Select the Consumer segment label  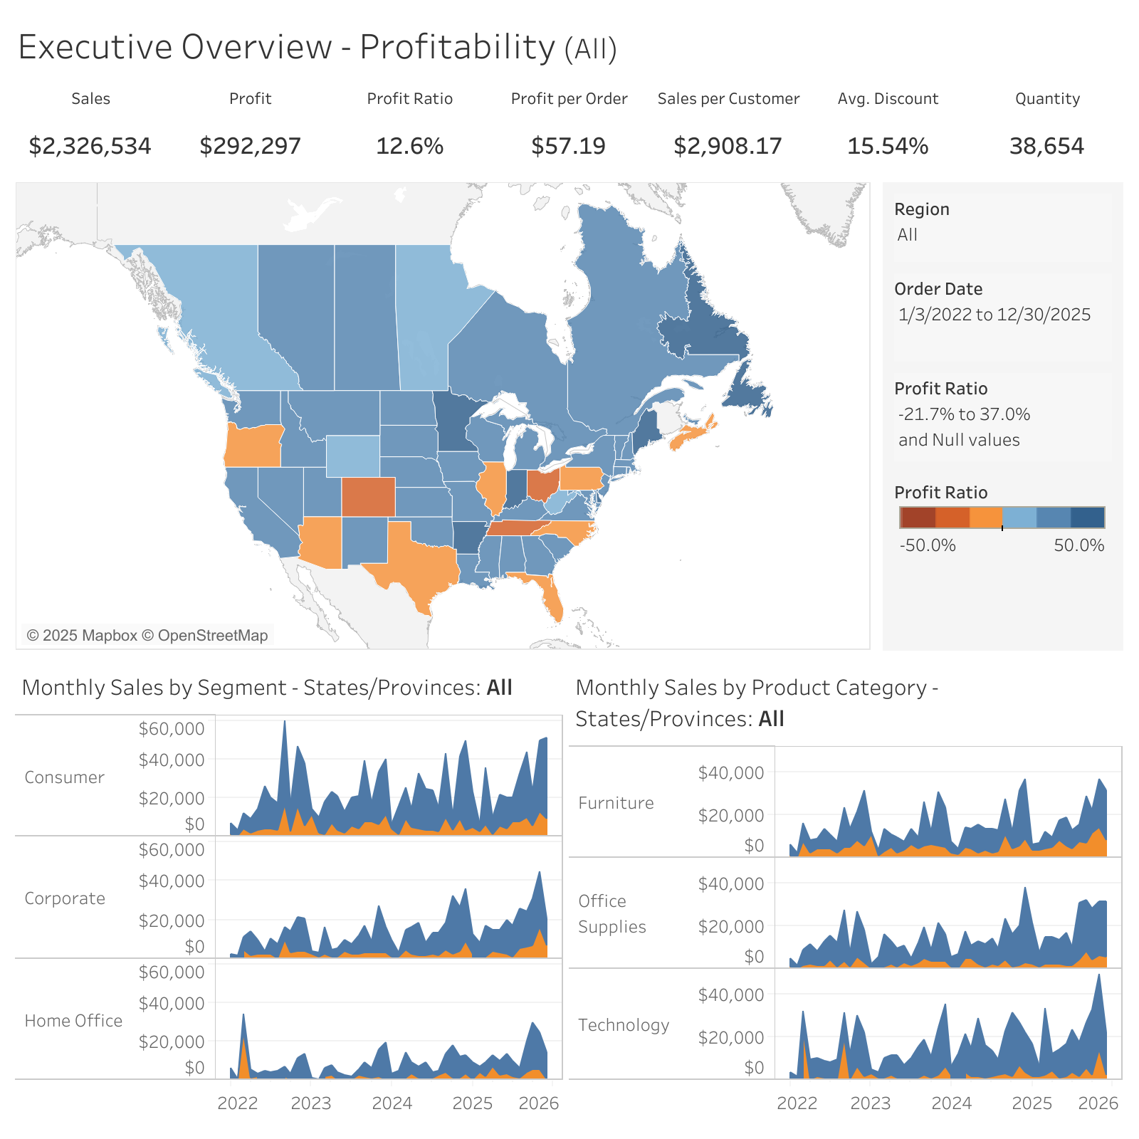[x=65, y=777]
